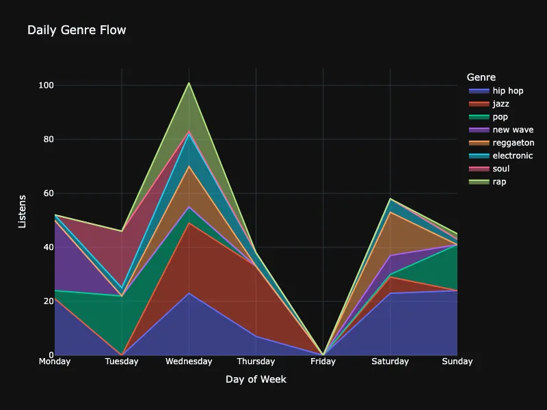Viewport: 547px width, 410px height.
Task: Click the green pop legend swatch
Action: (478, 117)
